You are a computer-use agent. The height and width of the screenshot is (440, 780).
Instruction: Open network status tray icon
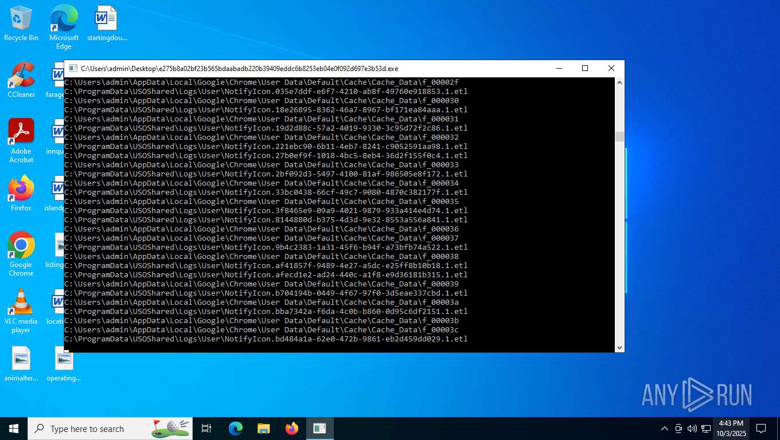[706, 429]
